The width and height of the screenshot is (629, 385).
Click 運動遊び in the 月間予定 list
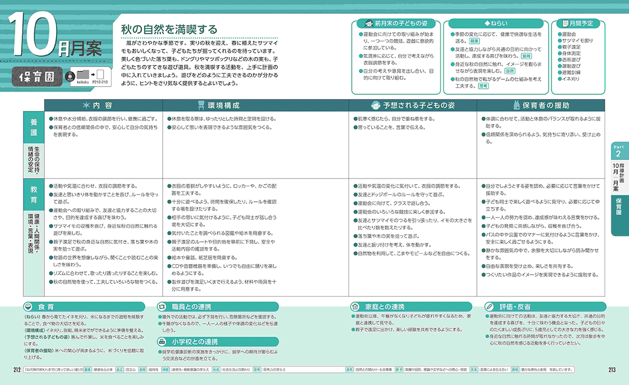[x=571, y=66]
